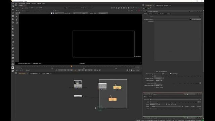
Task: Click the Image nodes toolbar icon
Action: tap(13, 6)
